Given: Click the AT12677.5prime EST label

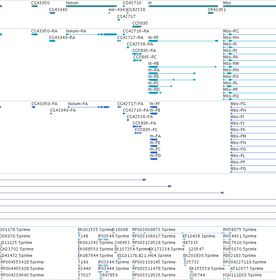Looking at the screenshot, I should tap(247, 269).
